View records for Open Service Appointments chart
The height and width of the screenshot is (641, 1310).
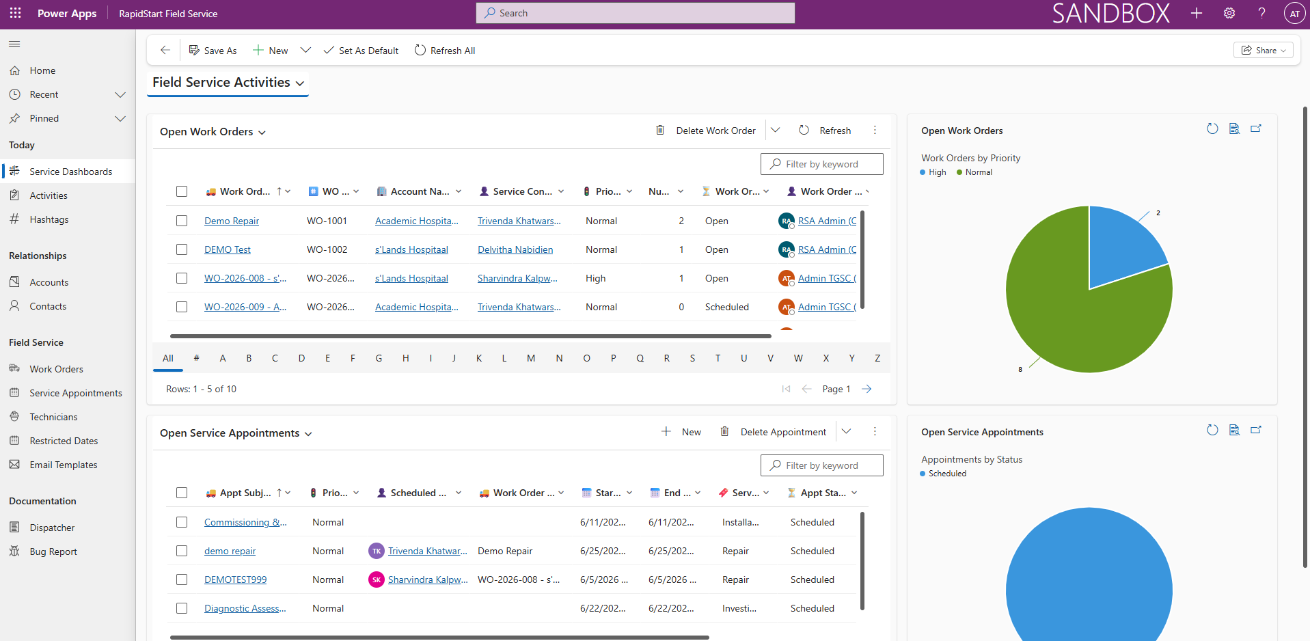(1234, 430)
